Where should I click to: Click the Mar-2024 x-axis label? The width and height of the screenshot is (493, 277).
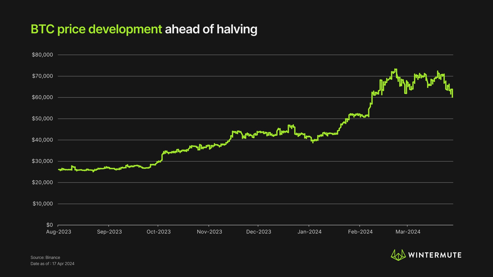click(x=408, y=232)
